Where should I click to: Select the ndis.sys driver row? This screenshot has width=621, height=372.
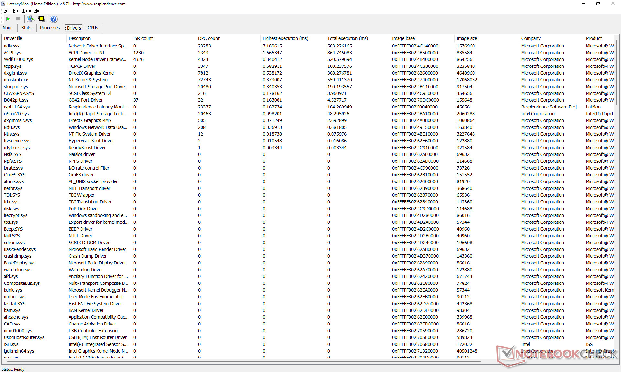pos(12,46)
